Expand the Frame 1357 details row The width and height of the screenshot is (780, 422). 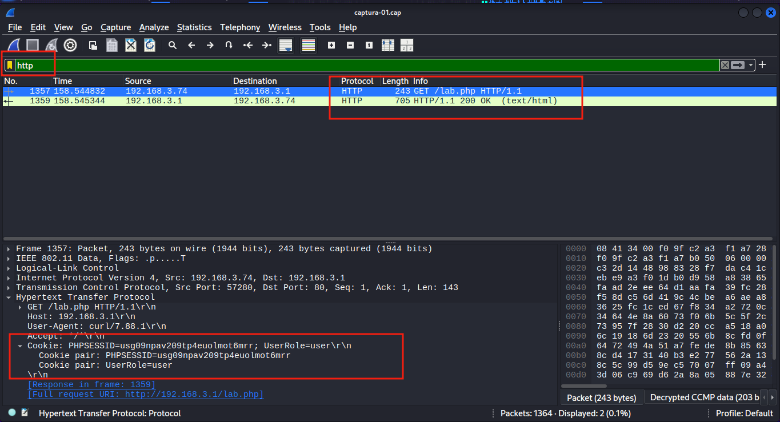(x=9, y=249)
